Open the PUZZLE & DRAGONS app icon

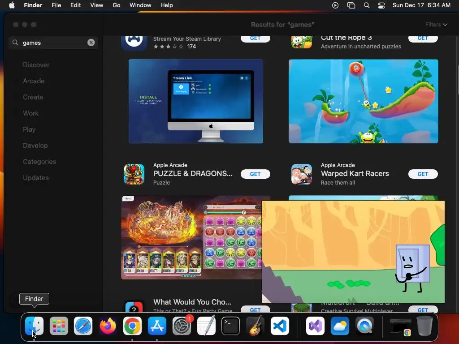click(134, 174)
